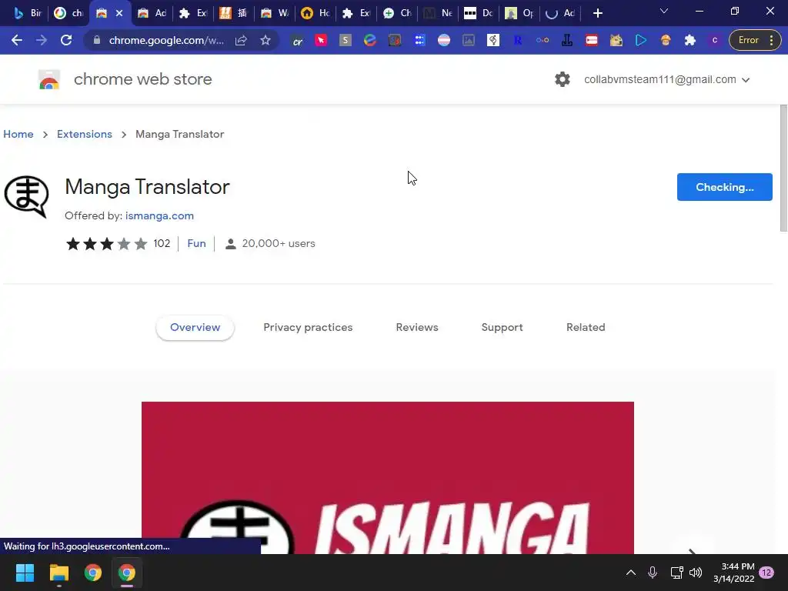788x591 pixels.
Task: Open File Explorer from taskbar
Action: 58,573
